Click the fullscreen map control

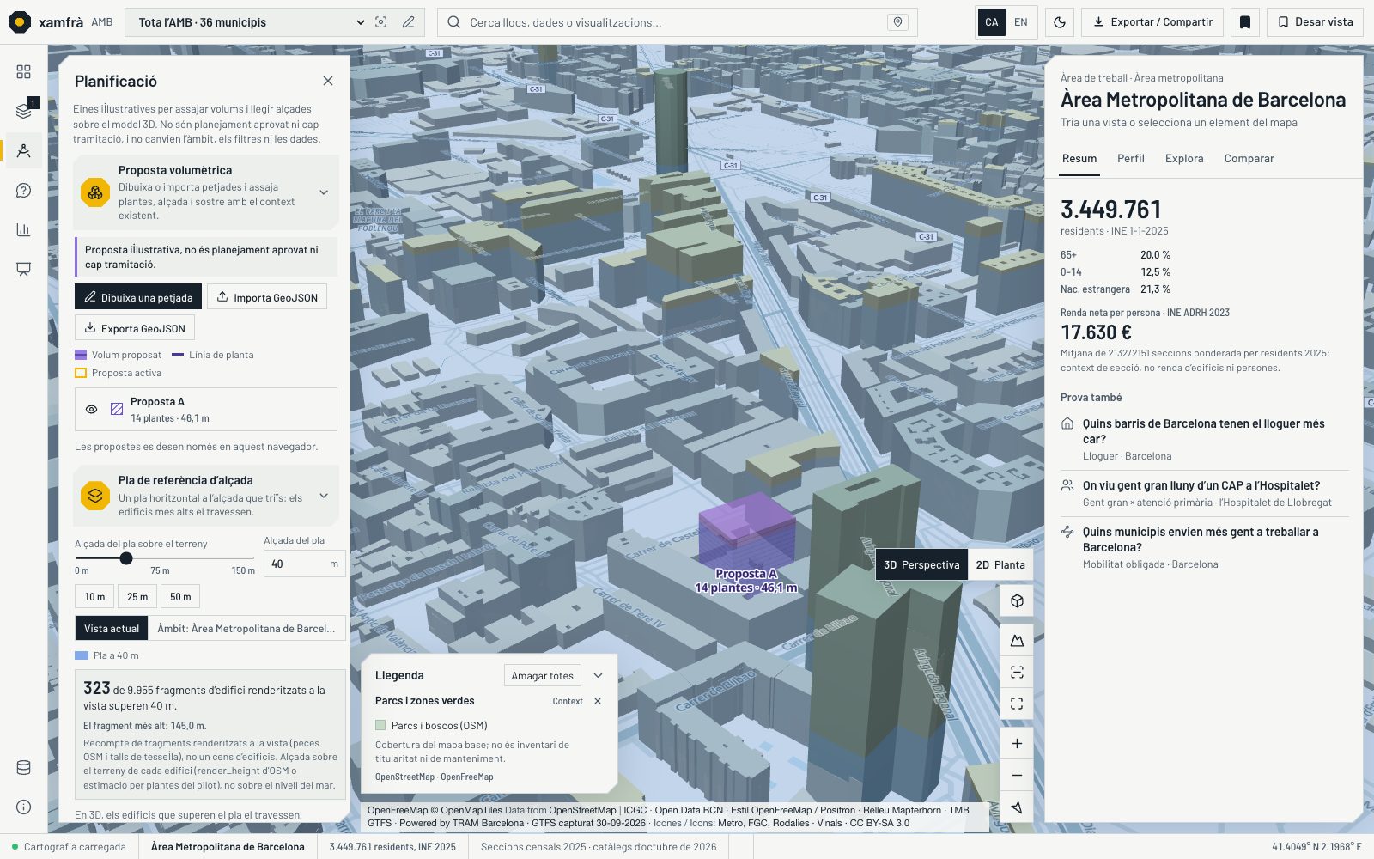(1017, 704)
